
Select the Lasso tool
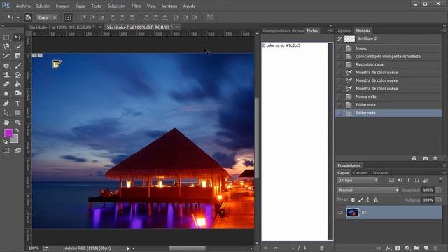[x=6, y=47]
